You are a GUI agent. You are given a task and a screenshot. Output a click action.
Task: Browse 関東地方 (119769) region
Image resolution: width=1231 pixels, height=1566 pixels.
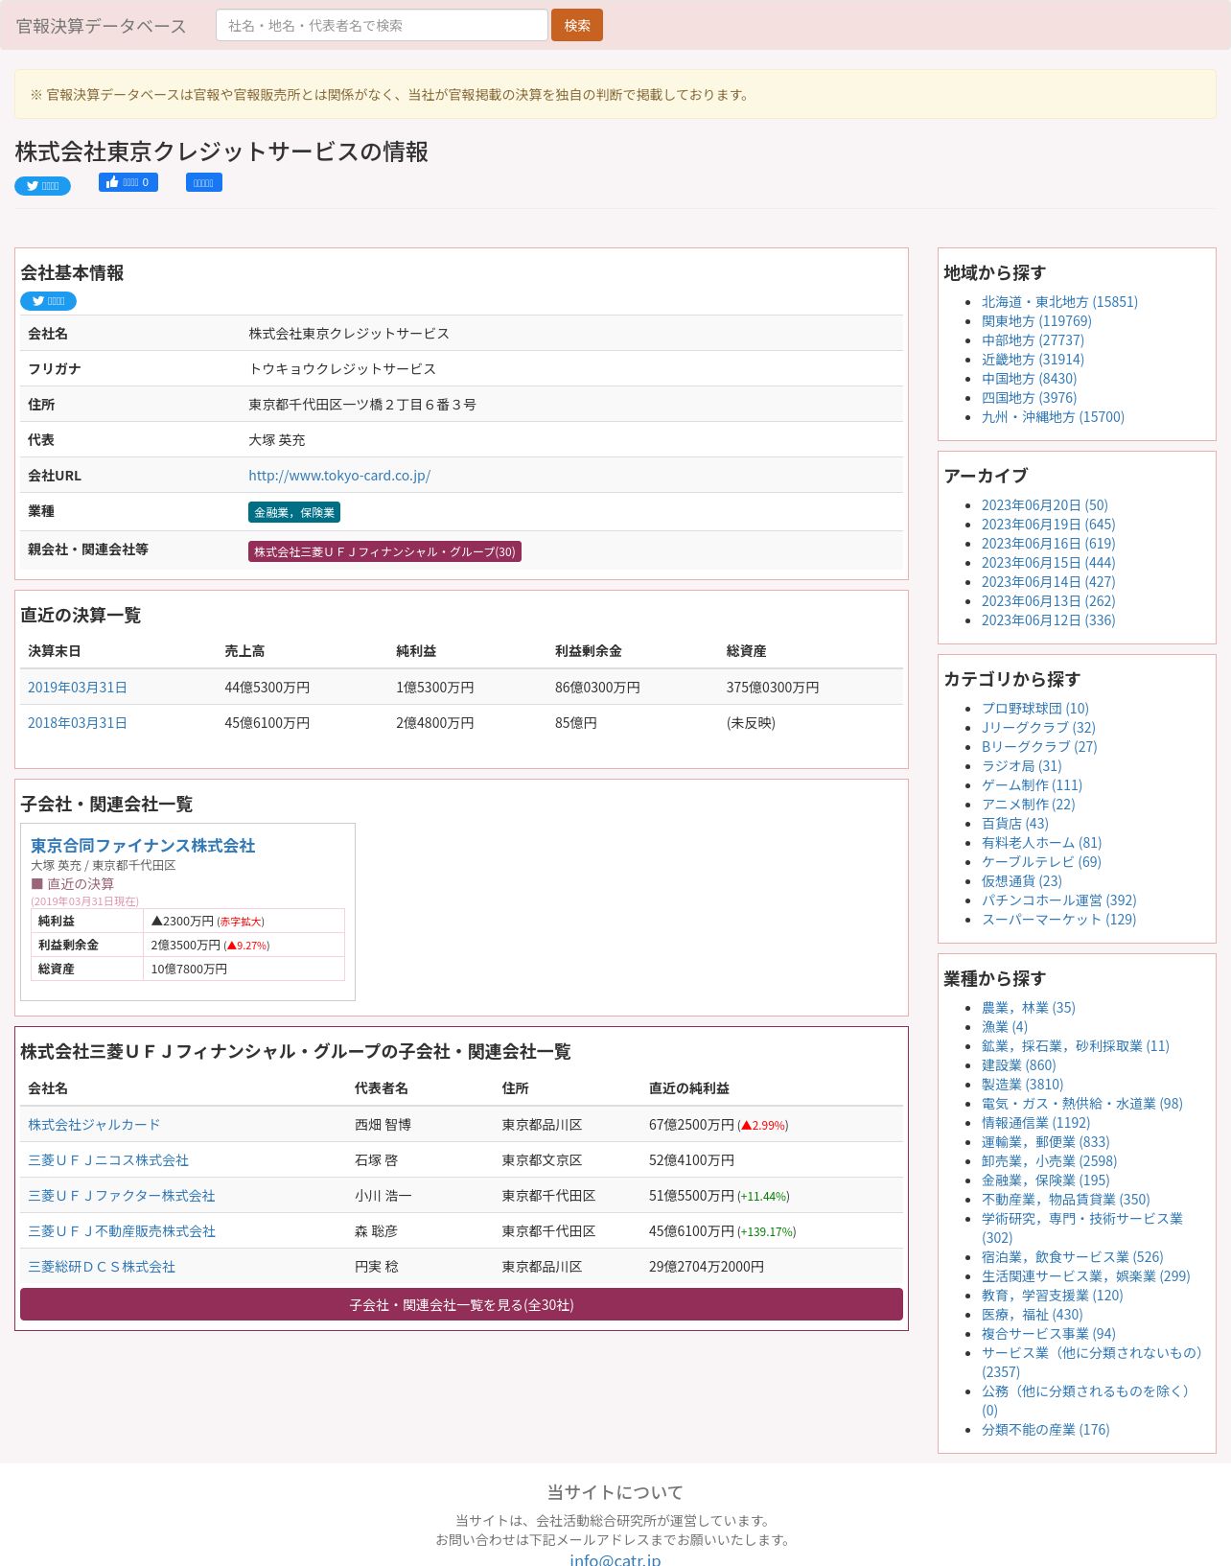1036,321
